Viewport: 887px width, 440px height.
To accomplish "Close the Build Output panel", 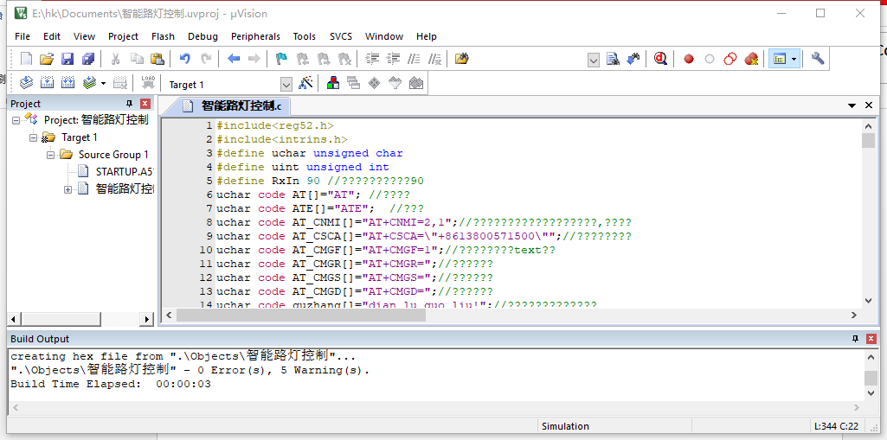I will [x=871, y=339].
